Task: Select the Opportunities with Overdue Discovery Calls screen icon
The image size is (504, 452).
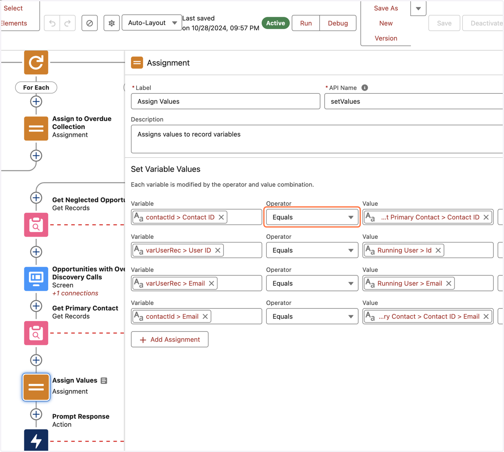Action: (x=36, y=279)
